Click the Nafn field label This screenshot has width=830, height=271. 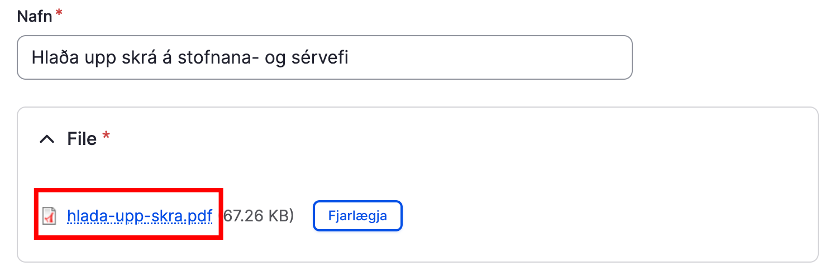pos(35,16)
